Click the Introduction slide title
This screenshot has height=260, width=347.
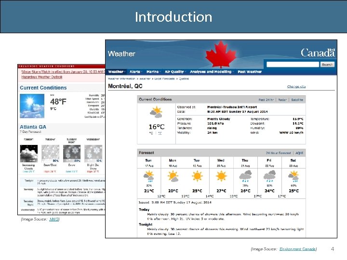coord(173,17)
